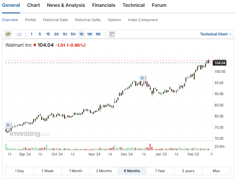Select the 1H interval
This screenshot has width=235, height=179.
coord(65,34)
